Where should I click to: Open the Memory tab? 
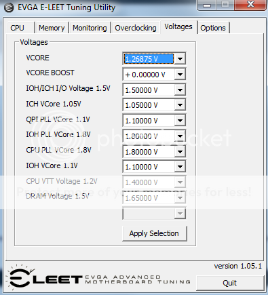pyautogui.click(x=52, y=28)
